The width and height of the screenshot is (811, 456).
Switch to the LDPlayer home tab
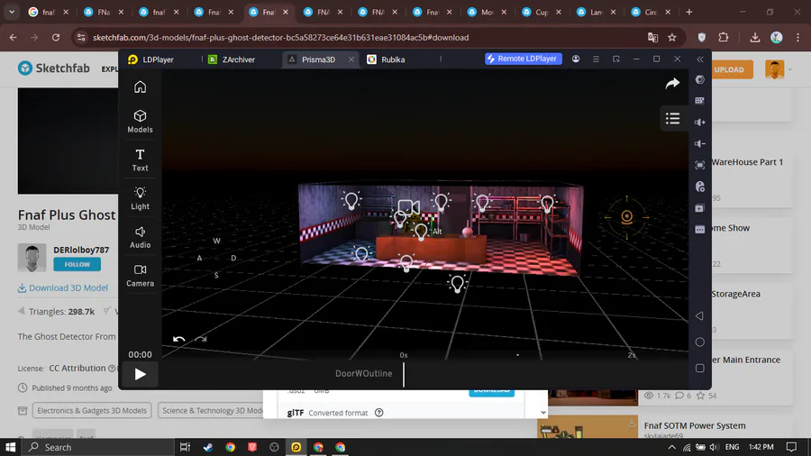point(151,59)
